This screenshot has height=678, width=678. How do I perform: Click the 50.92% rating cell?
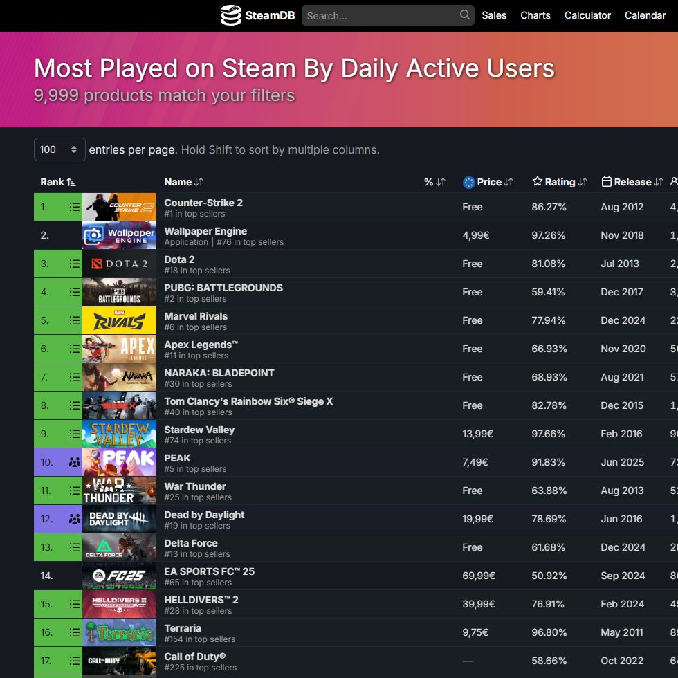(x=549, y=576)
